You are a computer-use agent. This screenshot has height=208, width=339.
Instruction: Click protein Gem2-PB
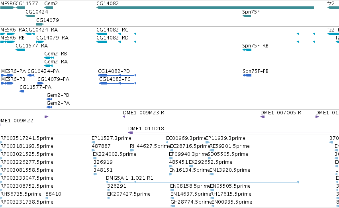[58, 95]
